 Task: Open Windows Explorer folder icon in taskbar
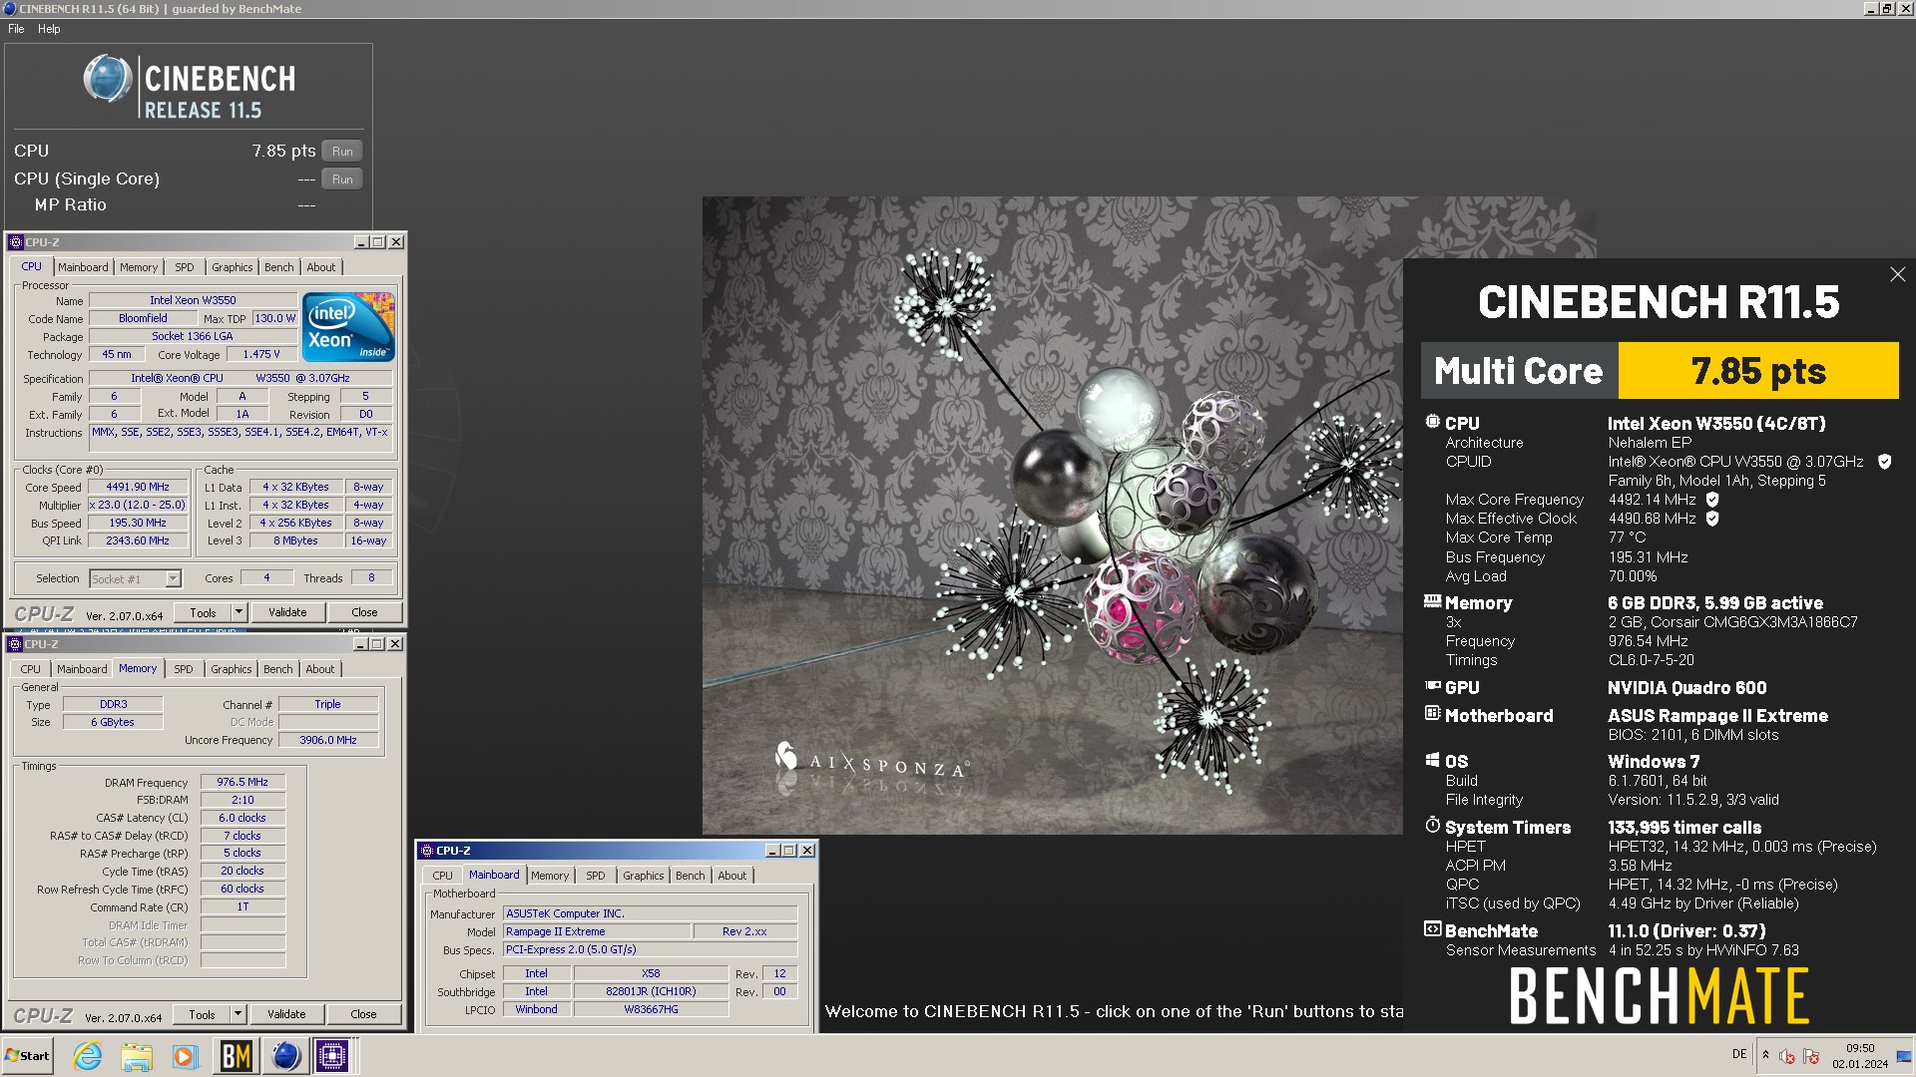(137, 1056)
